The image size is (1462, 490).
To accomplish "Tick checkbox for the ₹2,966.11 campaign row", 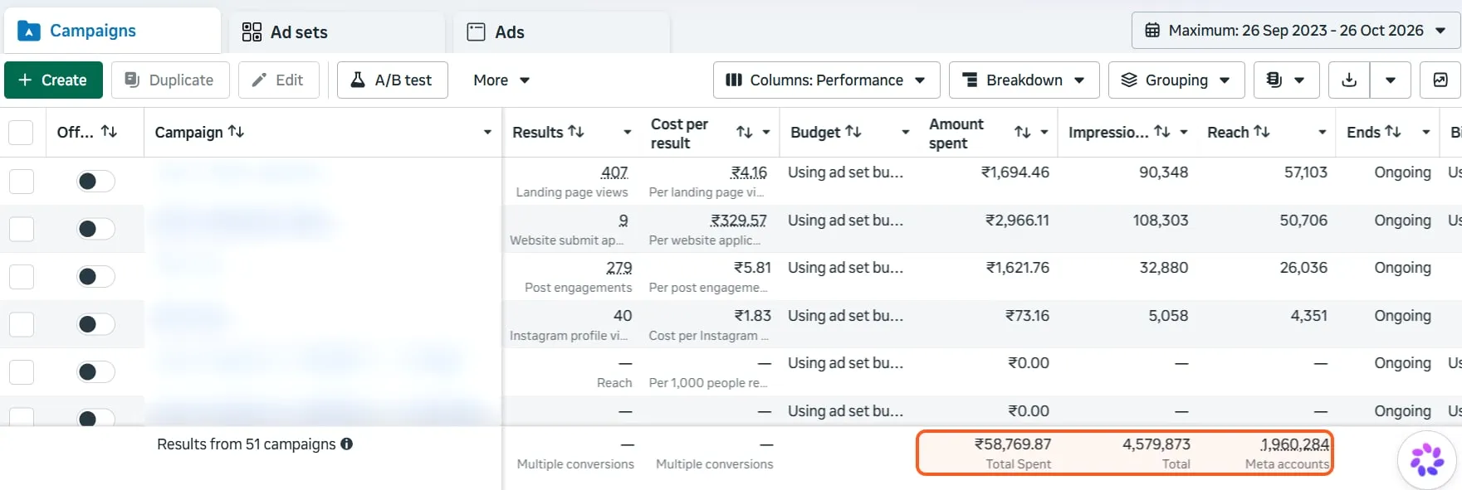I will tap(21, 229).
